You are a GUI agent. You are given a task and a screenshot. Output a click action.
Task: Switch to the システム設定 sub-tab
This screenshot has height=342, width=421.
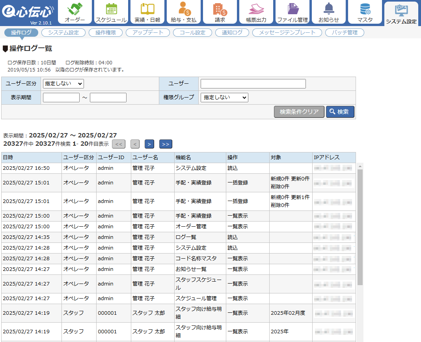click(63, 32)
